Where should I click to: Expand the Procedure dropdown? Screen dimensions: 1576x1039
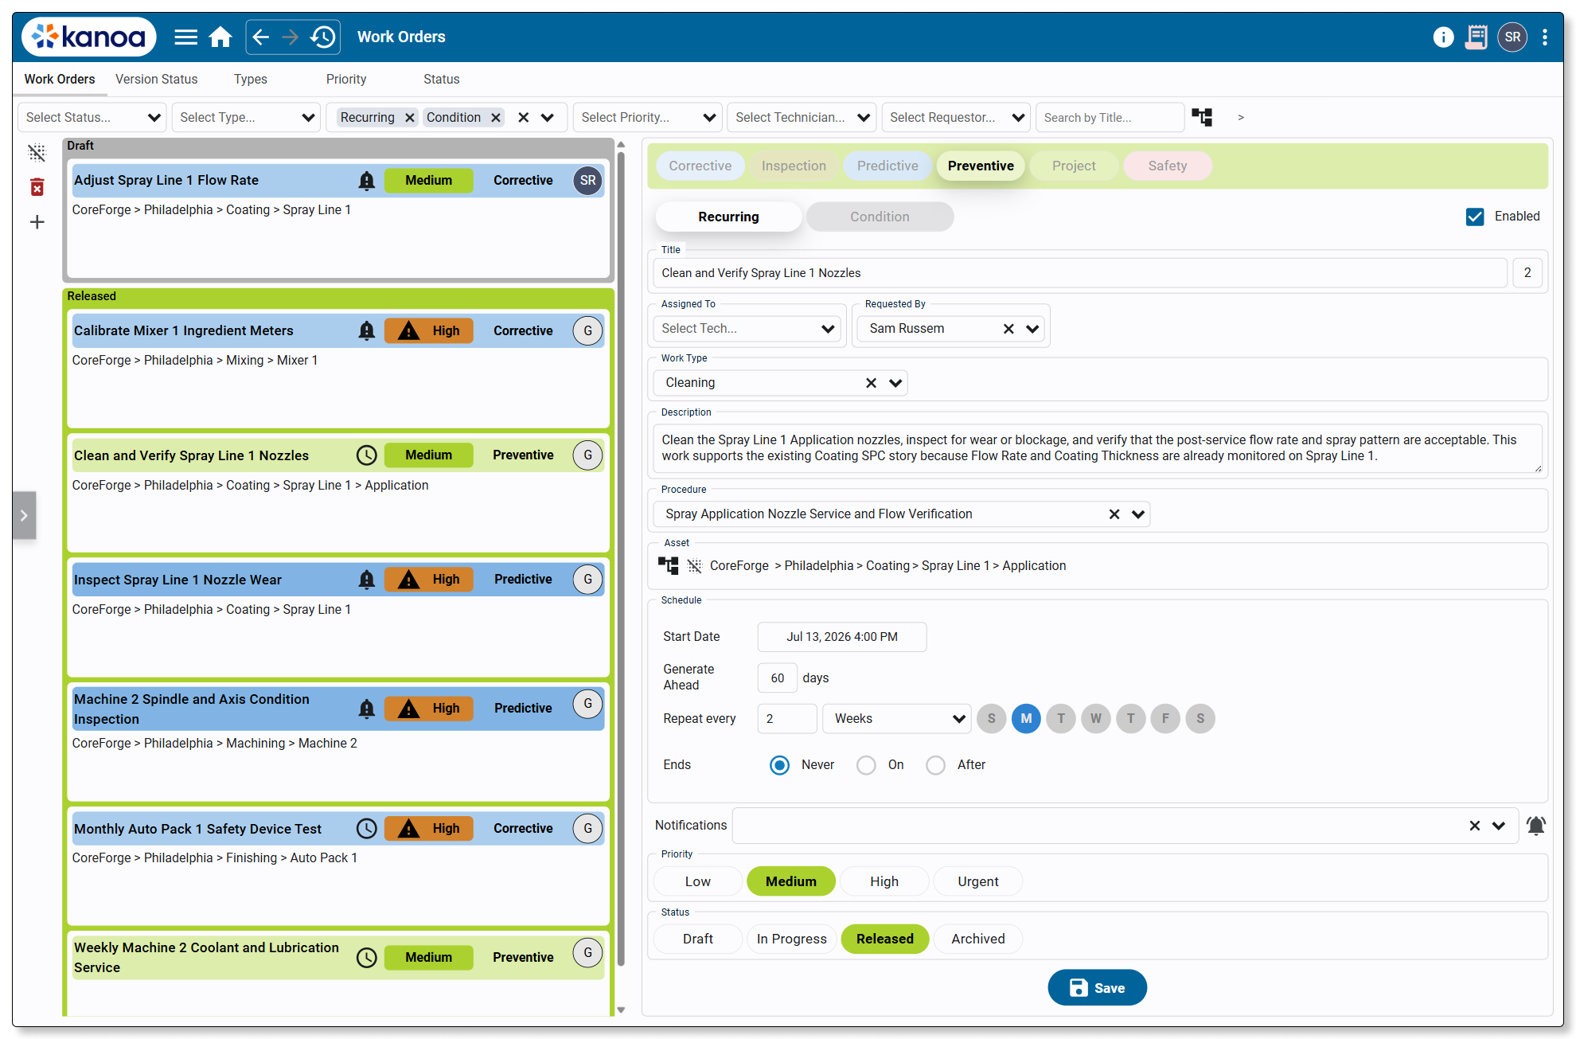click(x=1138, y=514)
